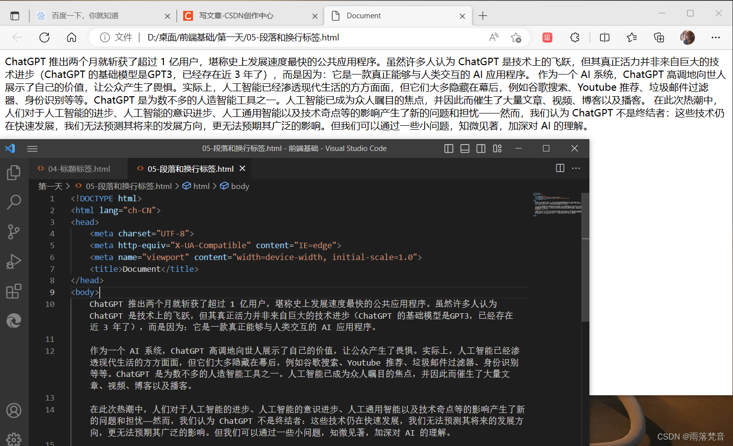Close the 百度一下 browser tab
Screen dimensions: 733x446
coord(167,16)
